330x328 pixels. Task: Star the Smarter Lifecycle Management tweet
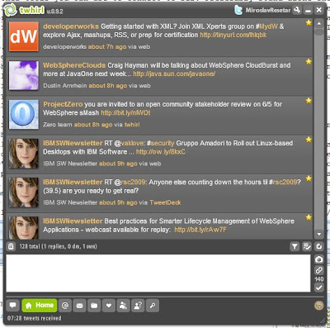click(x=309, y=217)
